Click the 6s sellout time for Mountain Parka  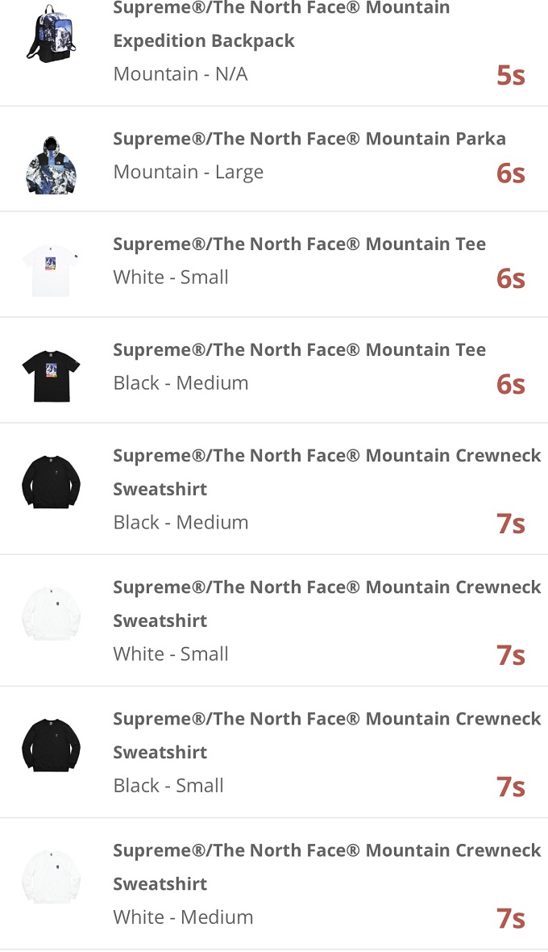(510, 173)
